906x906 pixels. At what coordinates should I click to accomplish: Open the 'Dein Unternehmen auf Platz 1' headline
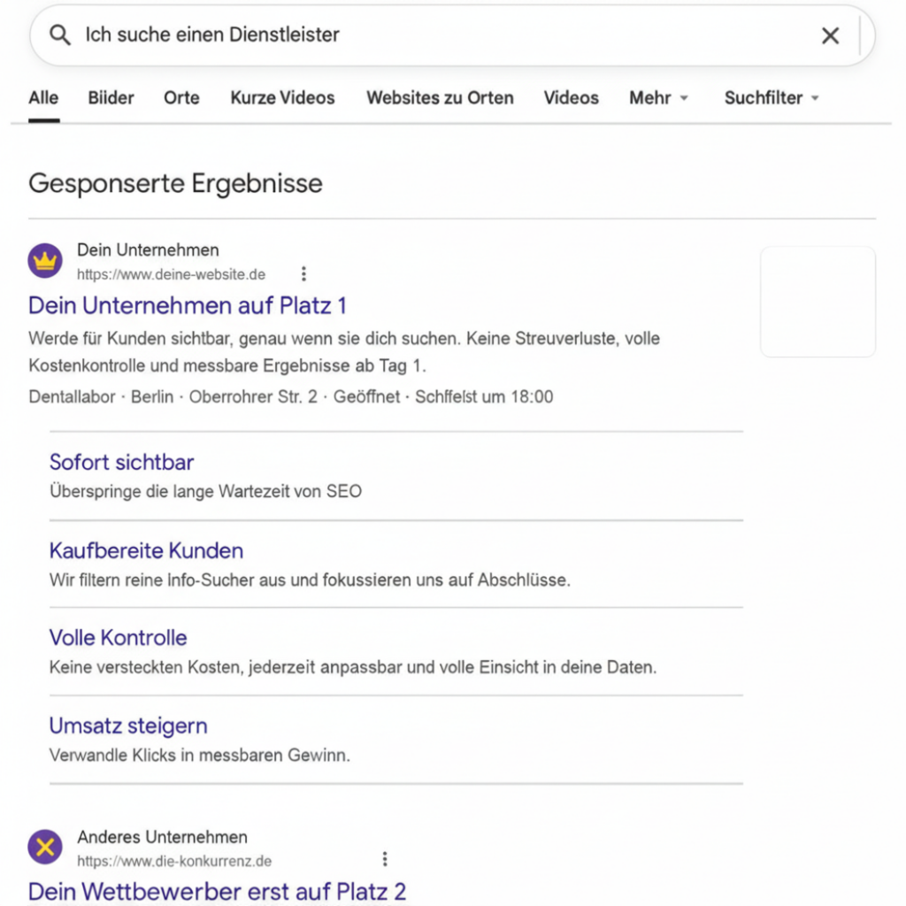(188, 305)
